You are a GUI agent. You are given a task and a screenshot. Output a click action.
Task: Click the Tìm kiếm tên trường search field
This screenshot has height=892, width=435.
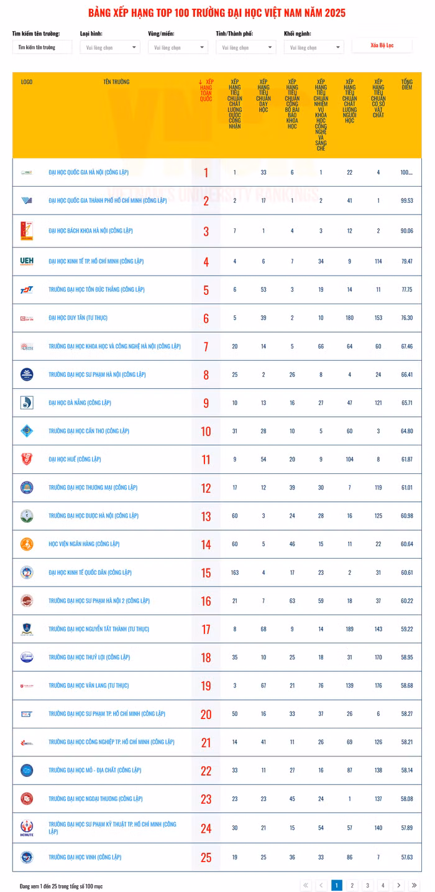42,47
